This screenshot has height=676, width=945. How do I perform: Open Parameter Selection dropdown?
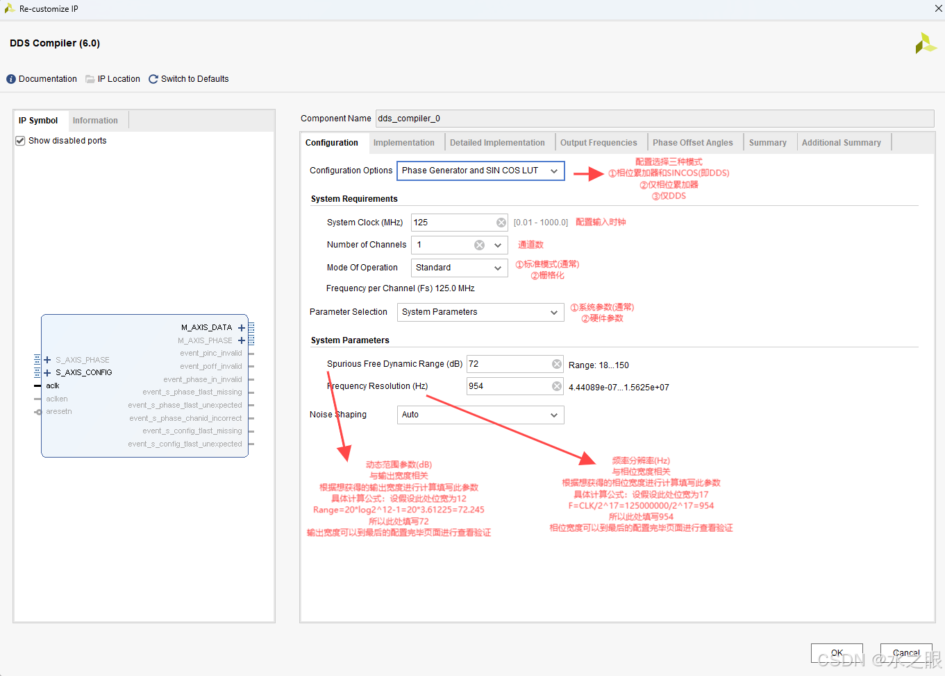pos(480,312)
